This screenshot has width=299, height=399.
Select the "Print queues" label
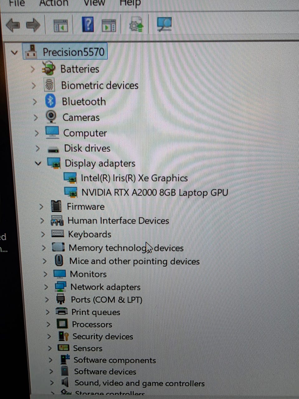(x=96, y=312)
